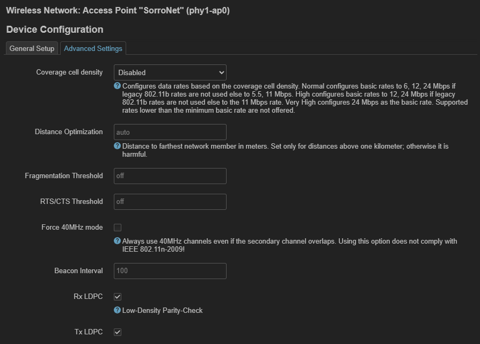Uncheck the Rx LDPC checkbox

118,297
